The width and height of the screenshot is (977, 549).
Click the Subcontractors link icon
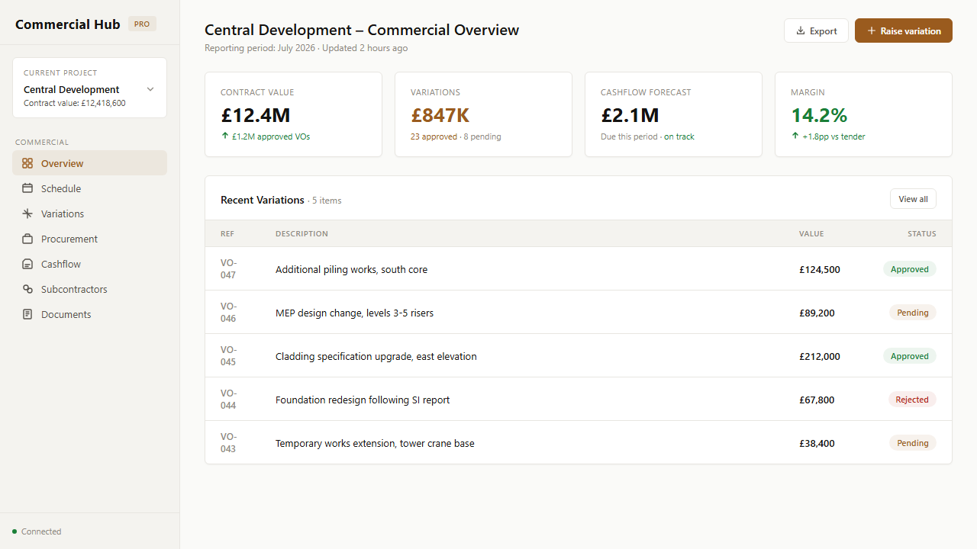[27, 289]
